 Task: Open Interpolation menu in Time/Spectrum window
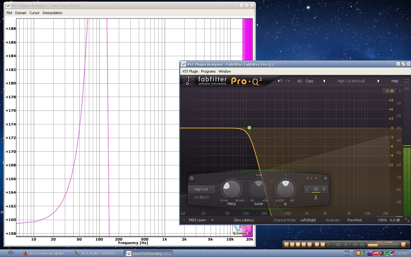coord(52,13)
